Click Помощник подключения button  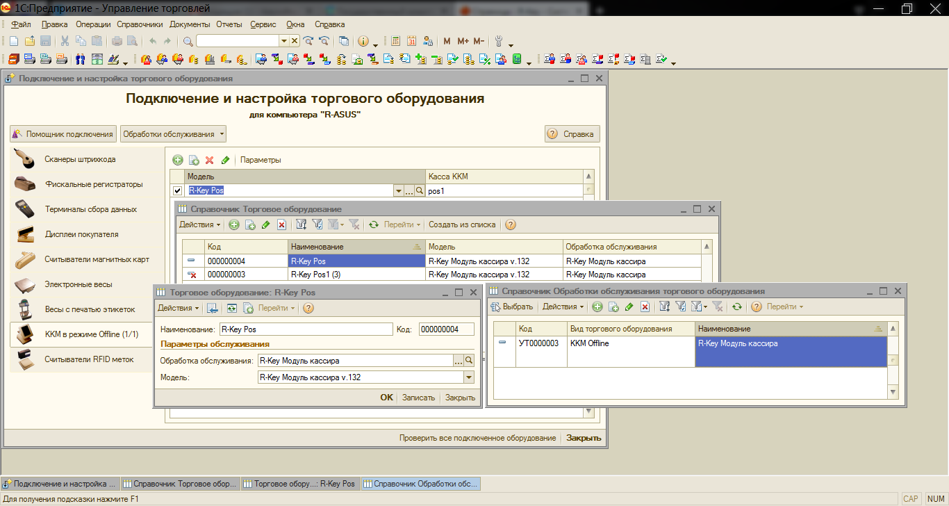[63, 134]
